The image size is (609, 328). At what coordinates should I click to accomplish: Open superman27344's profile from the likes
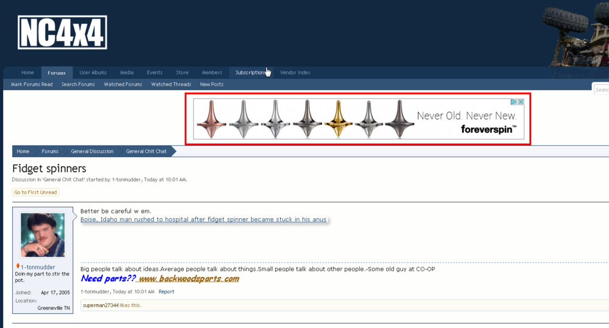click(100, 305)
